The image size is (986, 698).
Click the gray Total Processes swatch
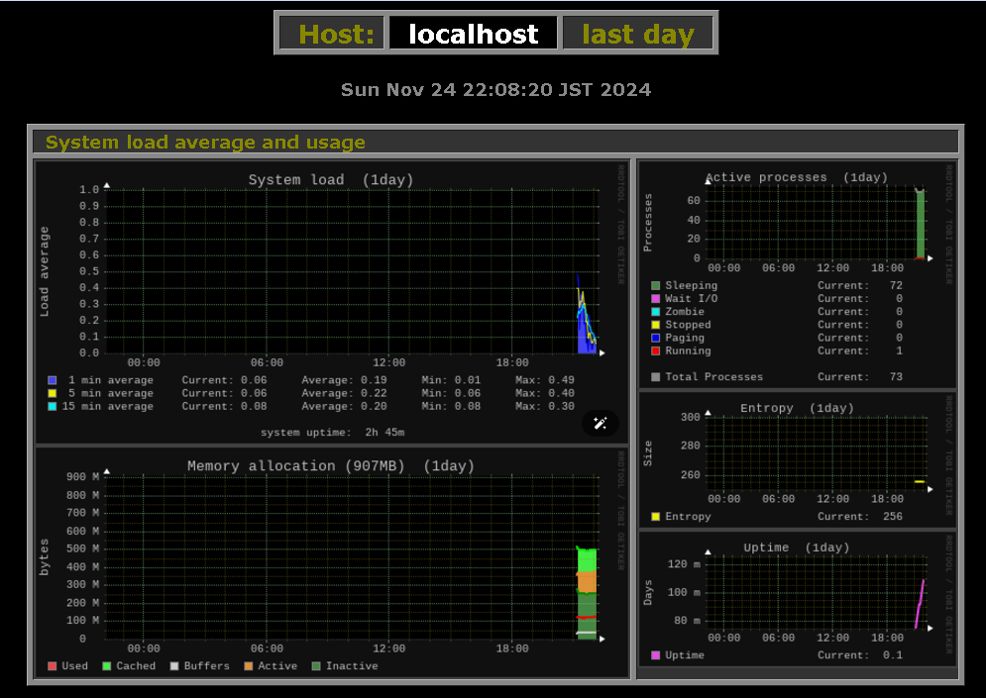656,377
